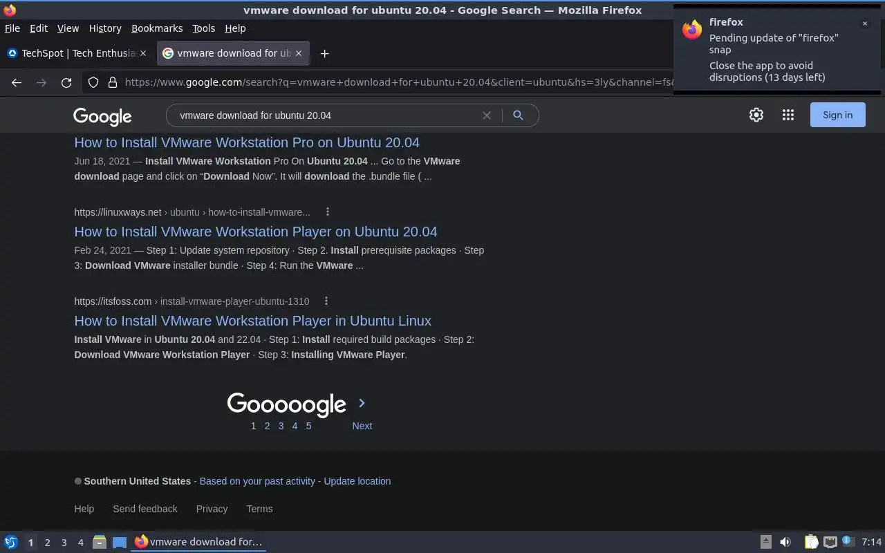Dismiss the firefox snap update notification
The width and height of the screenshot is (885, 553).
point(864,24)
